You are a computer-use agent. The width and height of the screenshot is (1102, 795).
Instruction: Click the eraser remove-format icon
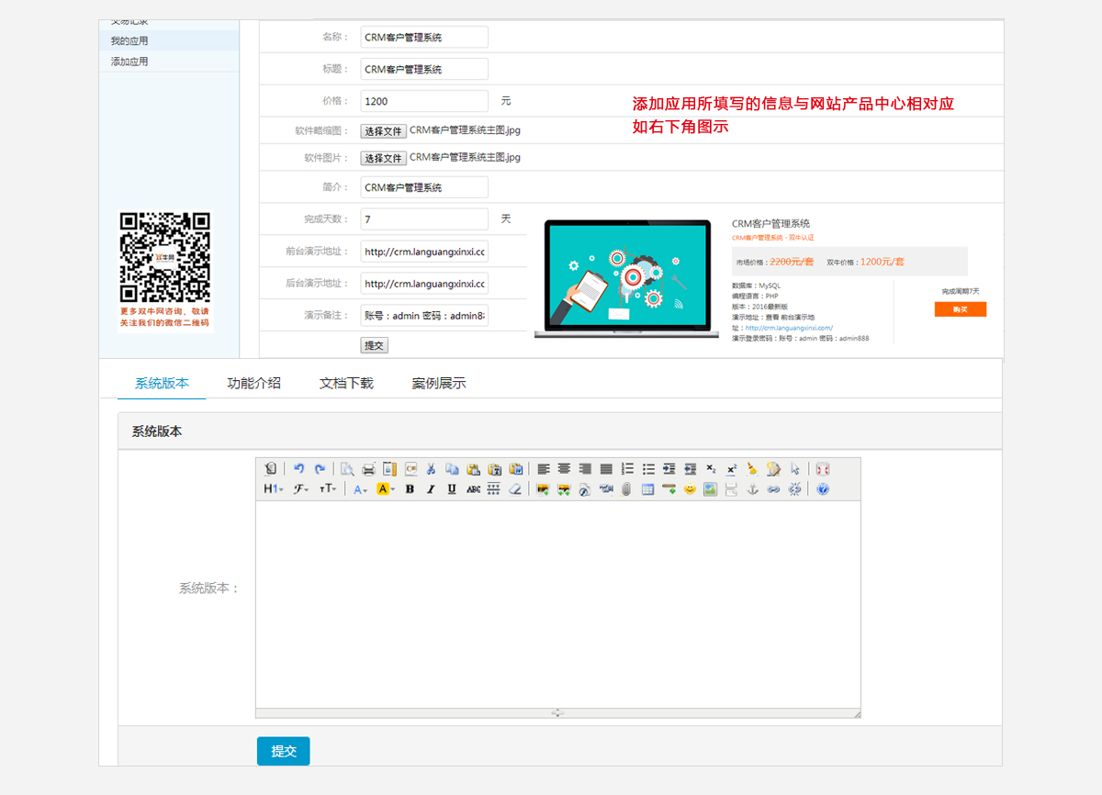click(515, 489)
